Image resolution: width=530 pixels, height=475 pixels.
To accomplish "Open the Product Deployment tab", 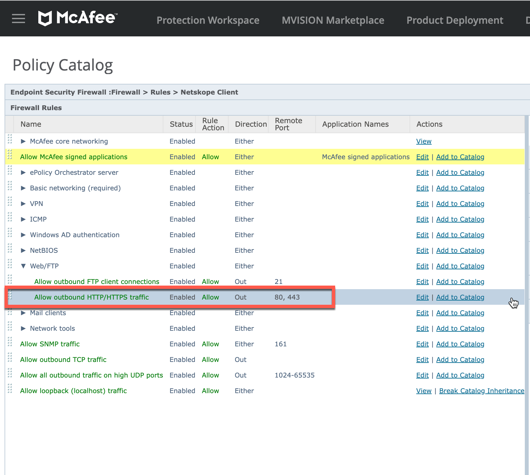I will (x=455, y=20).
